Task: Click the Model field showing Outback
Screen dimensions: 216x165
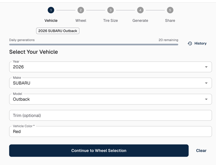Action: tap(111, 99)
